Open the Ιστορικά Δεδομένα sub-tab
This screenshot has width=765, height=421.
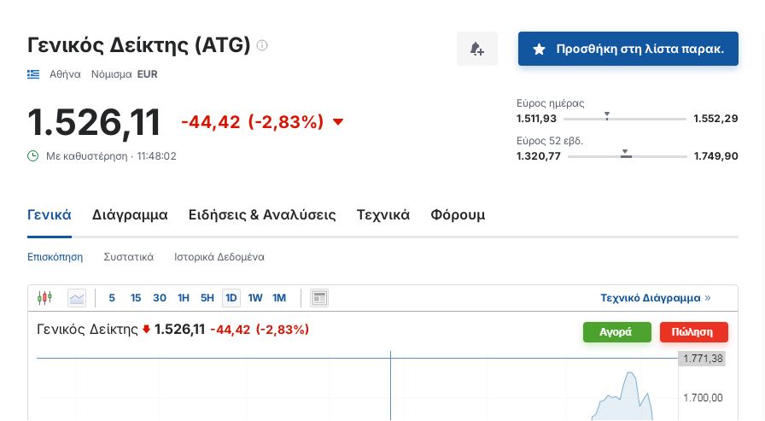(x=219, y=256)
